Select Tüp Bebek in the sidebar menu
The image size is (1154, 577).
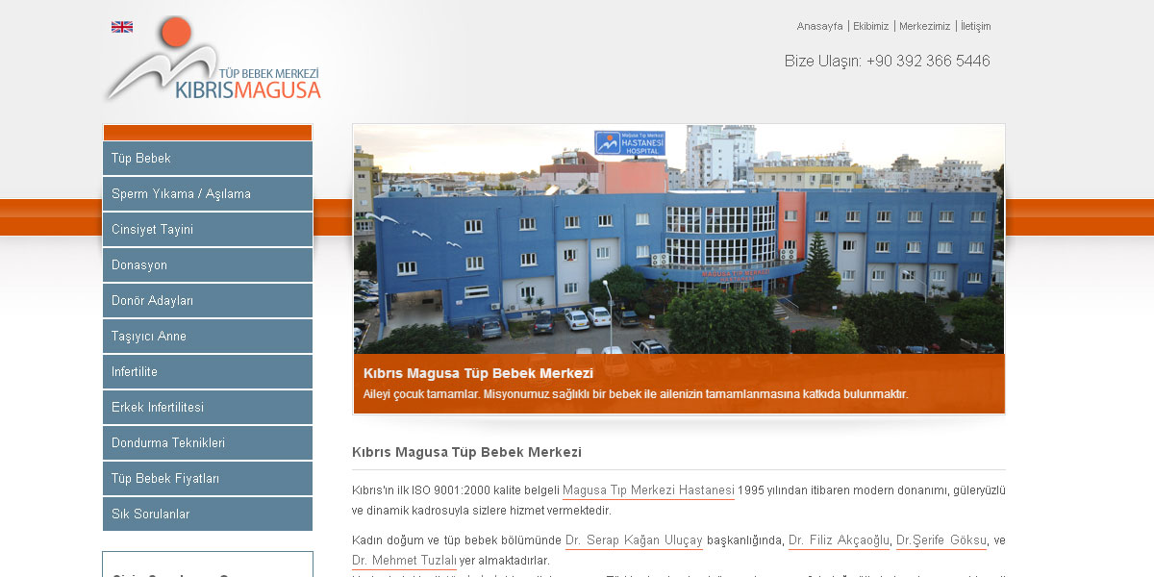point(208,159)
